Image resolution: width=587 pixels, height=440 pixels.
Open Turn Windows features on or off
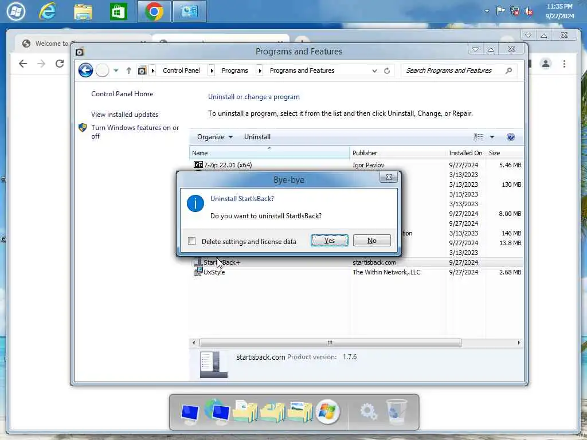[135, 132]
